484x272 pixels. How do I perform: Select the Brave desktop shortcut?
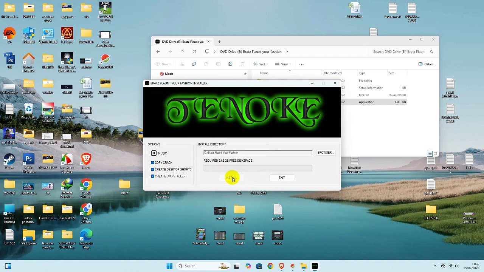pyautogui.click(x=86, y=161)
